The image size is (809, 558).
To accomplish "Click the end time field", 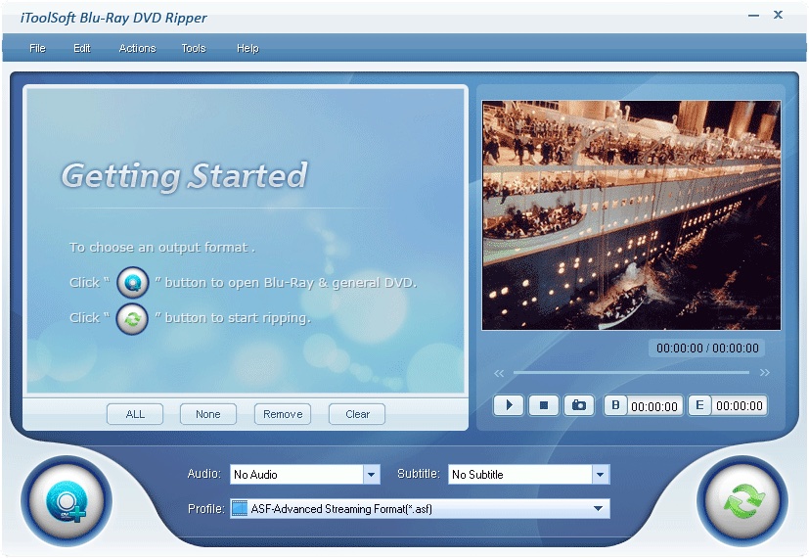I will click(x=740, y=406).
